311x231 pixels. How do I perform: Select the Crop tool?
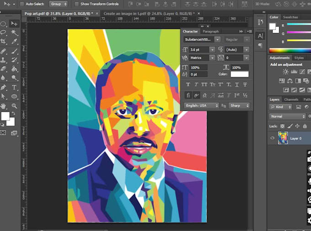point(3,41)
